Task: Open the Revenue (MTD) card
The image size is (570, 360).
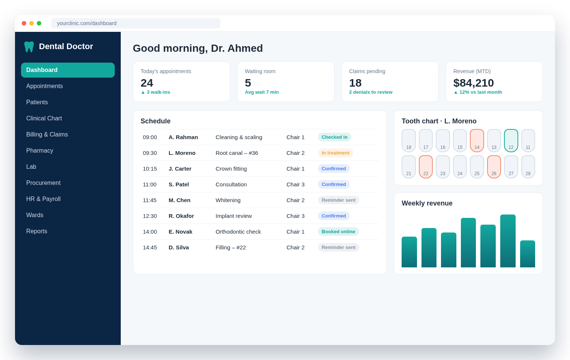Action: 494,82
